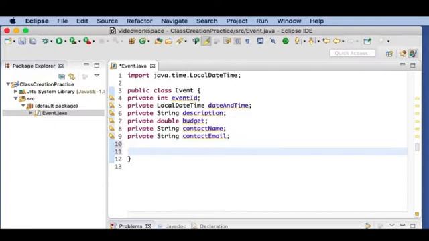The height and width of the screenshot is (241, 429).
Task: Toggle Show Whitespace Characters pilcrow icon
Action: pos(247,41)
